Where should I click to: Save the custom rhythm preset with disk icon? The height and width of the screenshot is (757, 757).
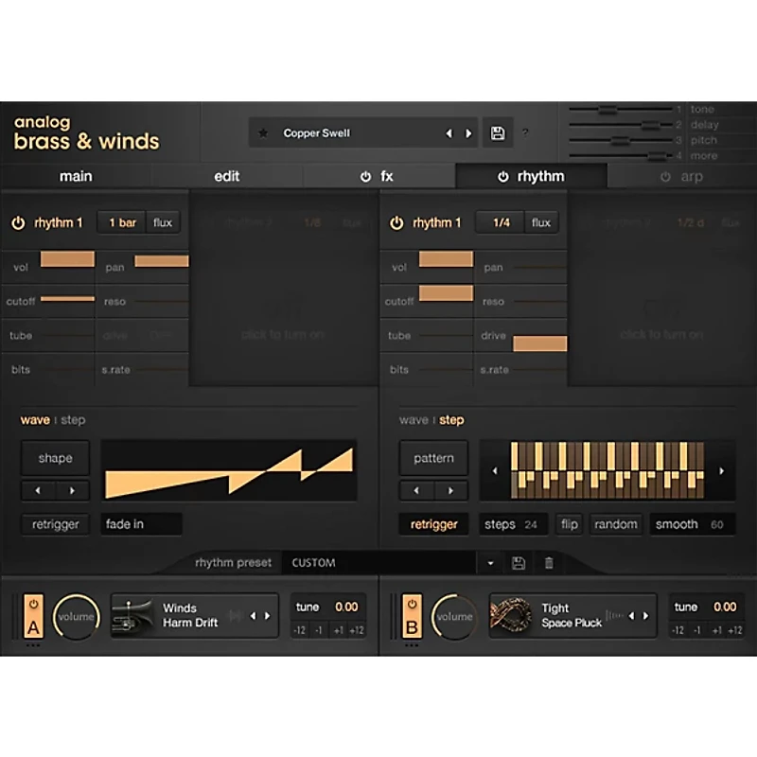click(x=519, y=562)
